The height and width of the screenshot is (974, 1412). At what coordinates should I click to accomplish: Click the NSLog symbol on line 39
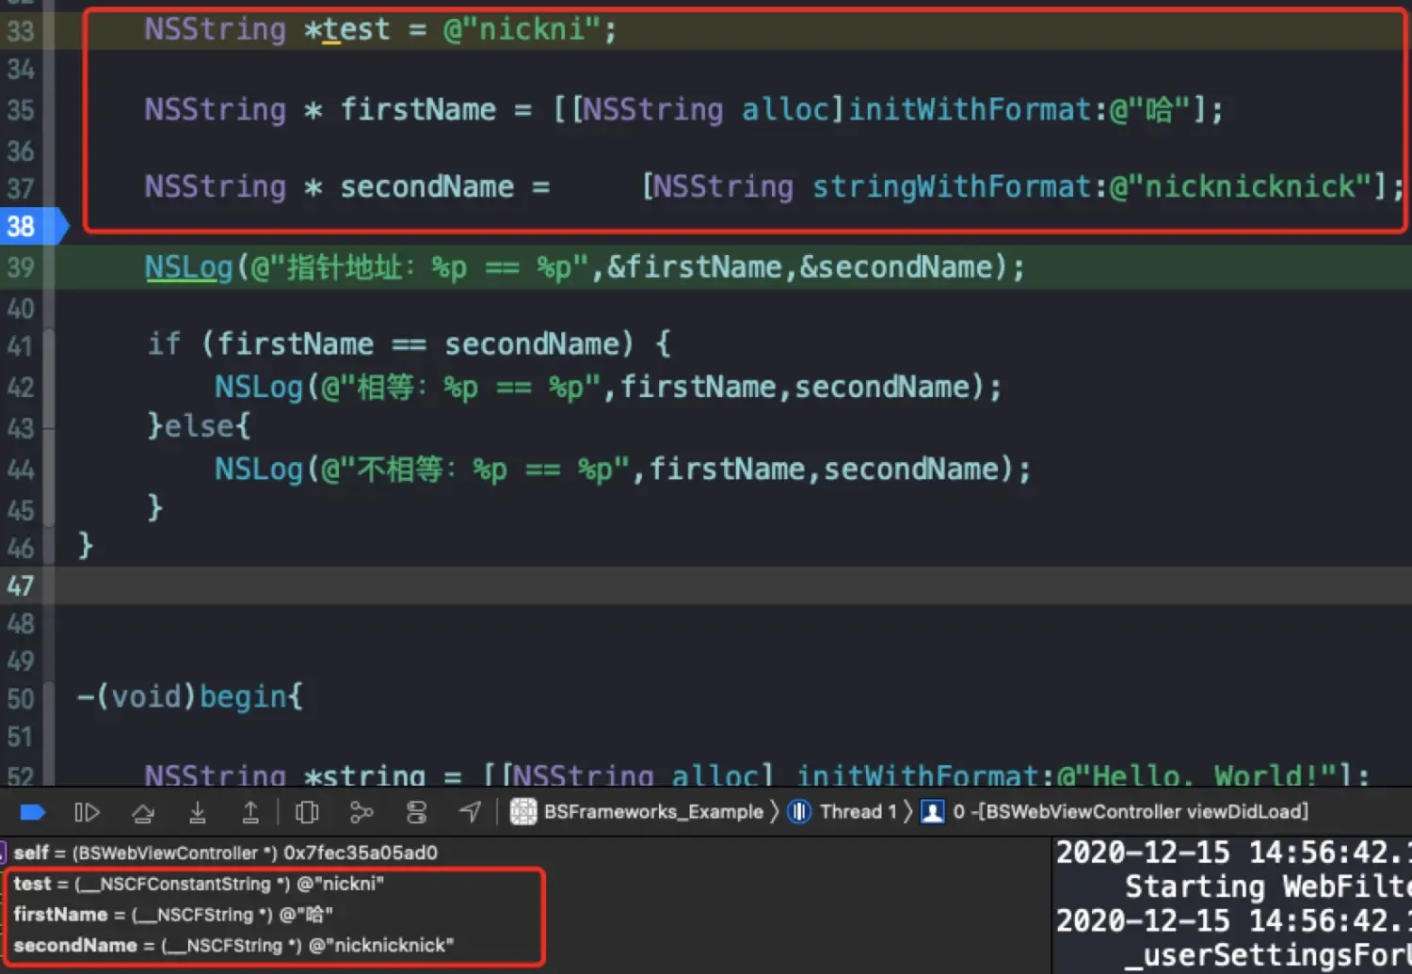tap(186, 266)
